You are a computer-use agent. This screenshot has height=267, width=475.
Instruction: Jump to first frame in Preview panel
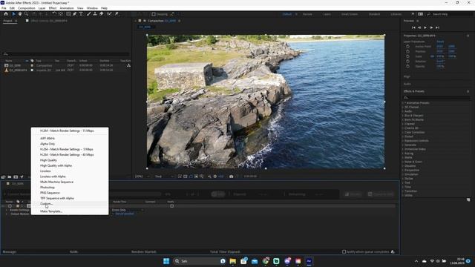413,27
